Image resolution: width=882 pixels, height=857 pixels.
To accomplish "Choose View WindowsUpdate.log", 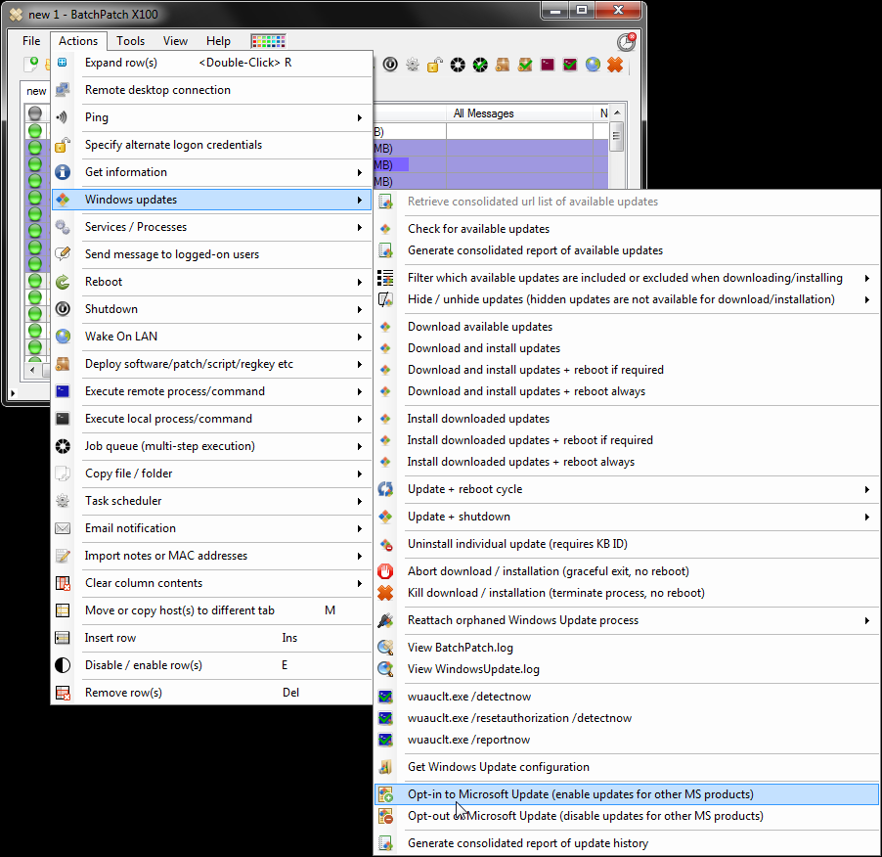I will [627, 669].
